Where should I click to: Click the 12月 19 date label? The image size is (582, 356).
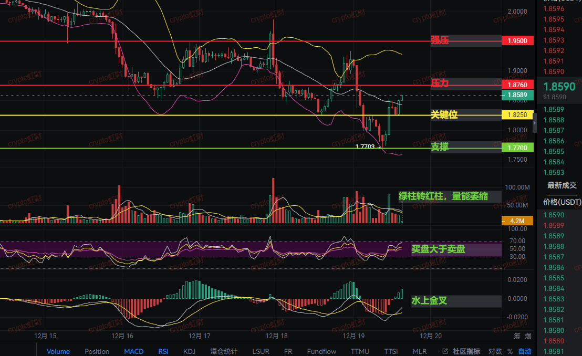point(354,336)
